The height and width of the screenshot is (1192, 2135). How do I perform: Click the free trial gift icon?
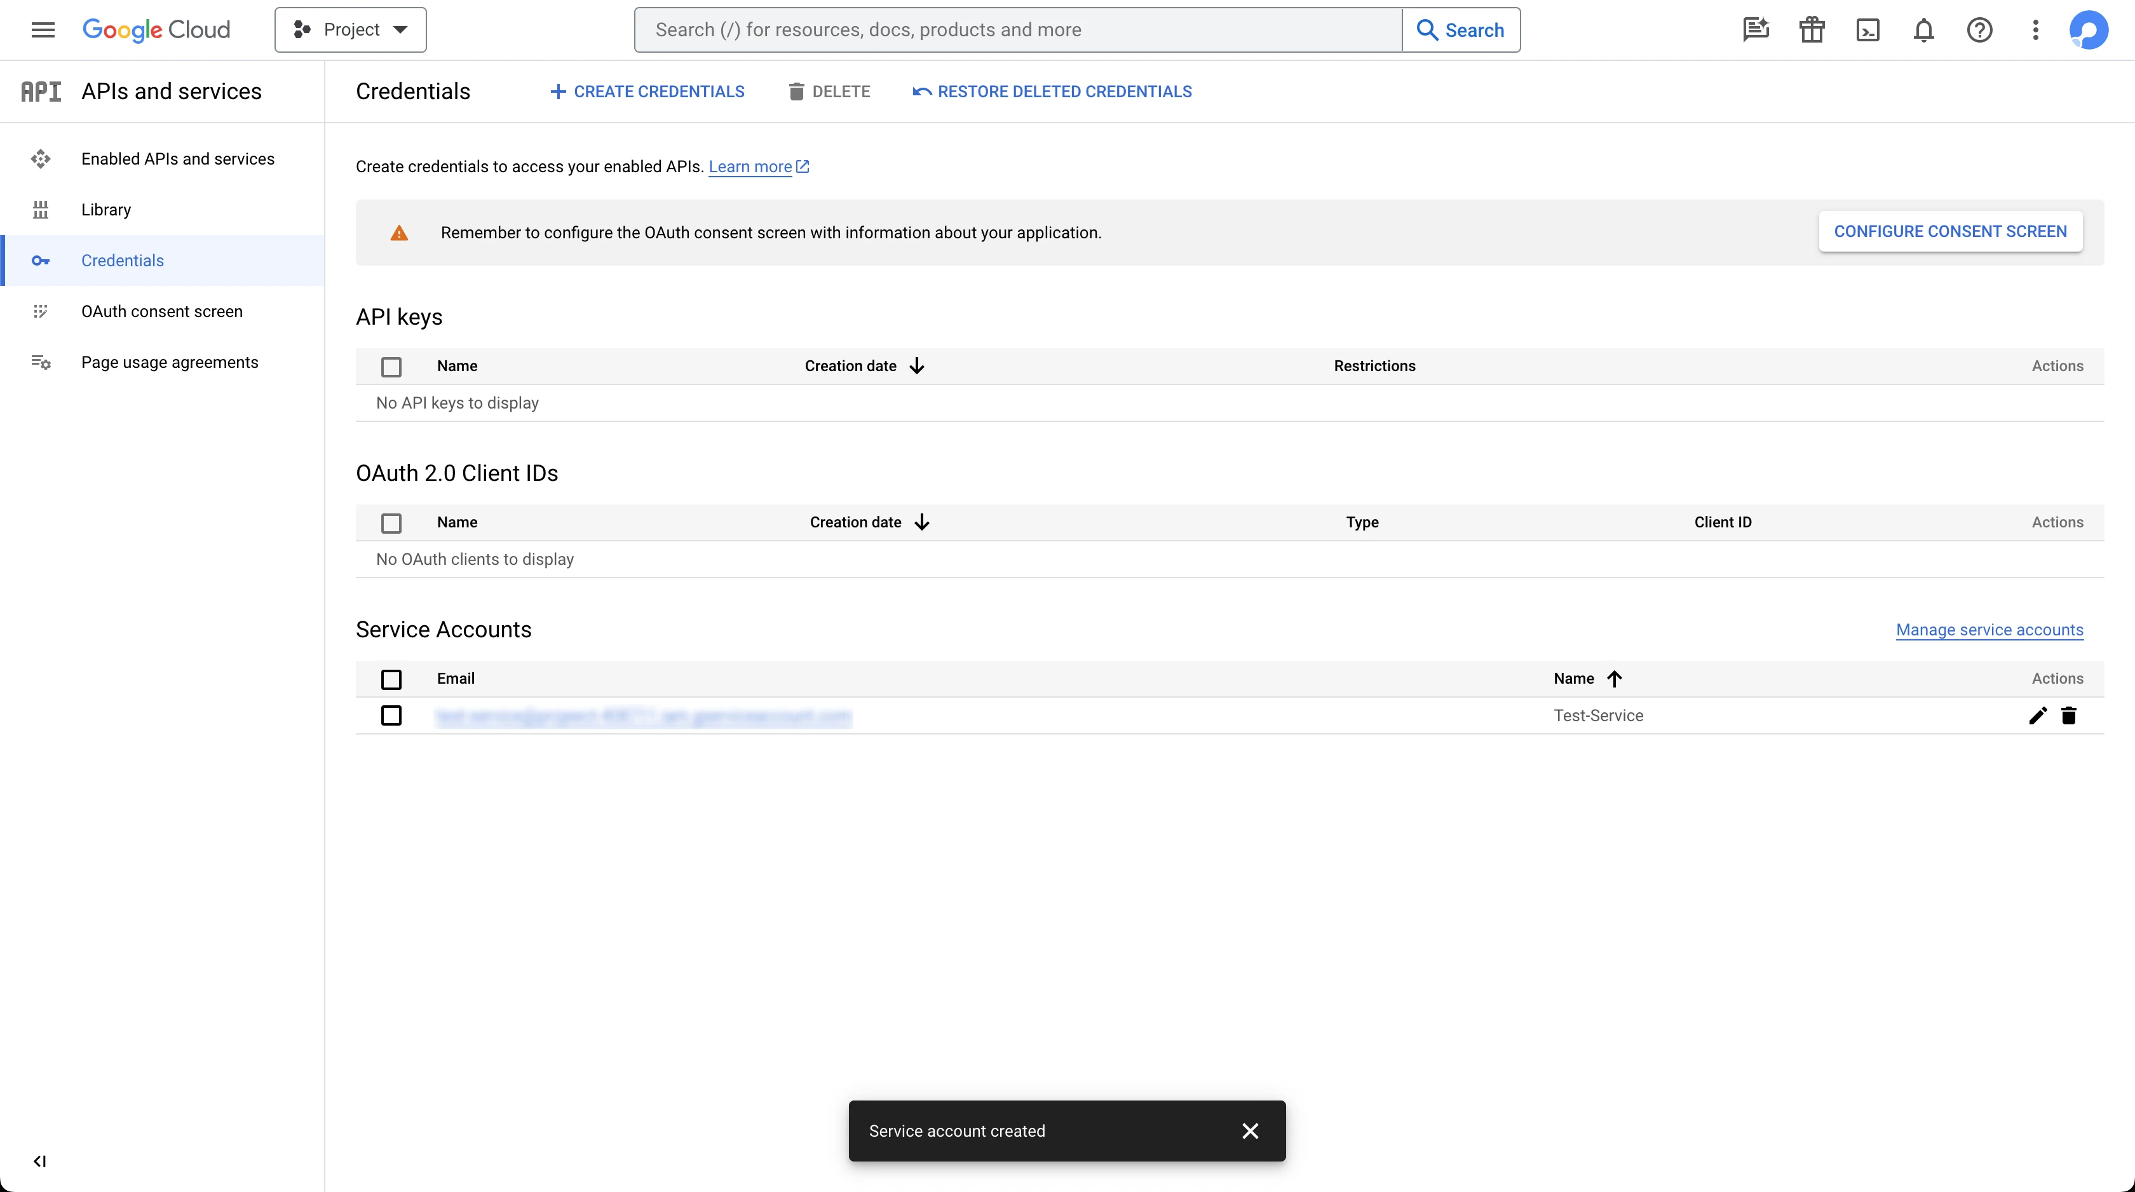(1812, 30)
